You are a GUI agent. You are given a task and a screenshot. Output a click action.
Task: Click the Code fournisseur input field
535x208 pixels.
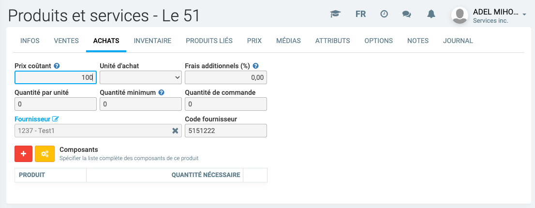pos(226,131)
